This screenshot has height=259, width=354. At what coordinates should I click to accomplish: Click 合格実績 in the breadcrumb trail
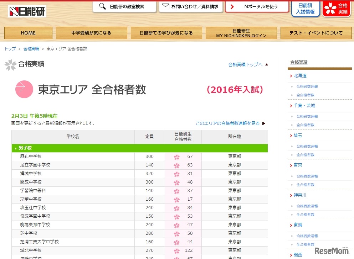tap(30, 49)
